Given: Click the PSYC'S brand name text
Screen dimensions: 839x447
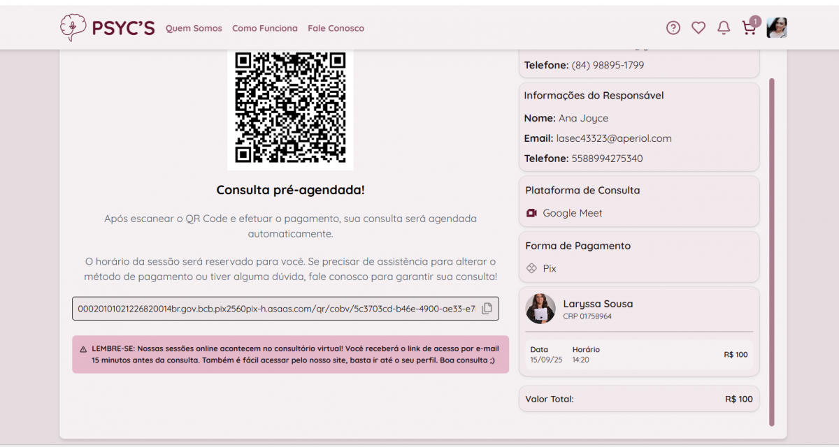Looking at the screenshot, I should pyautogui.click(x=123, y=28).
